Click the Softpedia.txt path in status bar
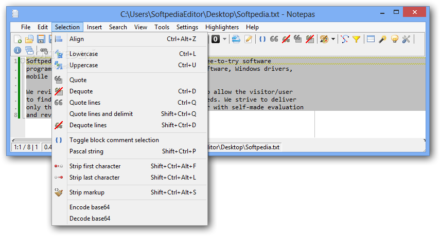The width and height of the screenshot is (440, 236). (243, 147)
